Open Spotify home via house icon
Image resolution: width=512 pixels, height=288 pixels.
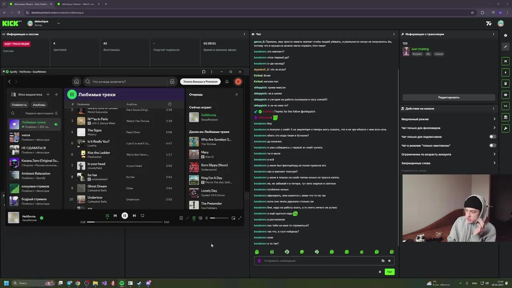click(x=76, y=82)
